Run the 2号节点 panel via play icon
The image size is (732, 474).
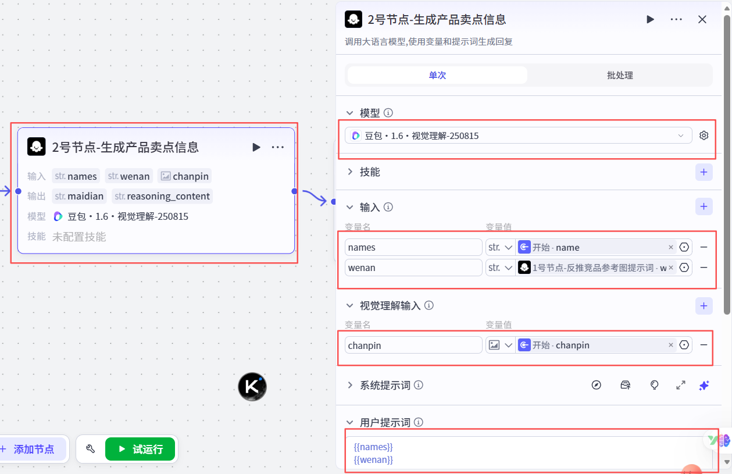coord(650,19)
